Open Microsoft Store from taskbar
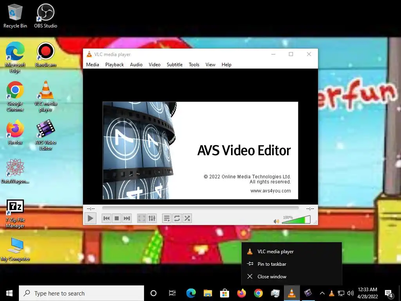The width and height of the screenshot is (401, 301). 224,293
